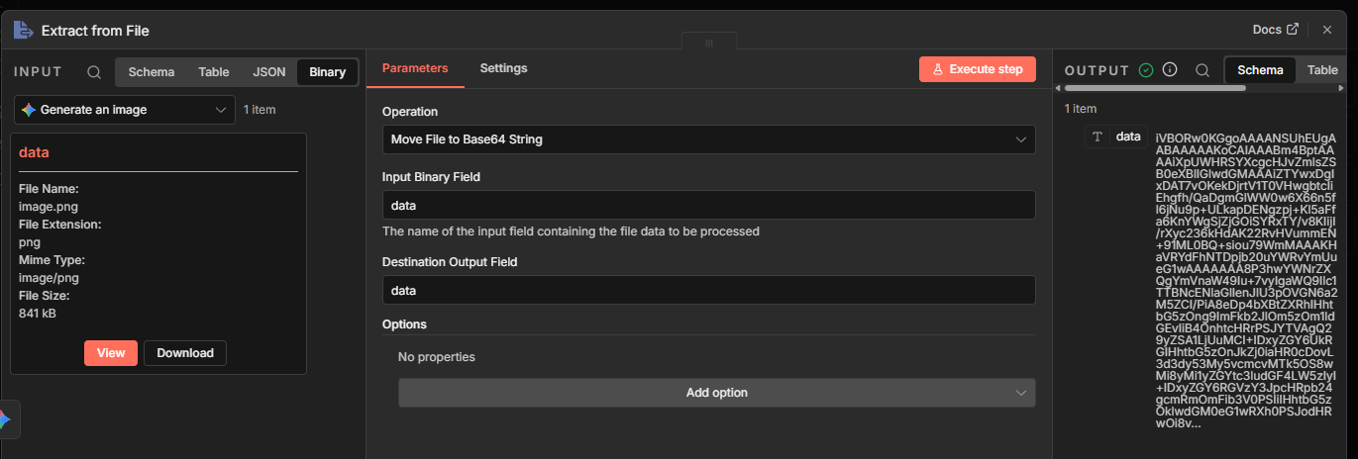Screen dimensions: 1358x459
Task: Open the Settings tab
Action: [503, 68]
